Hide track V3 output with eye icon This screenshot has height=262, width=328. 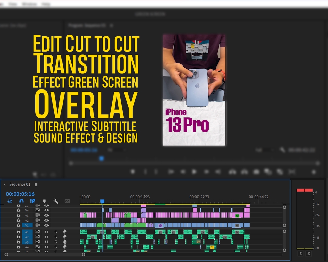coord(46,215)
